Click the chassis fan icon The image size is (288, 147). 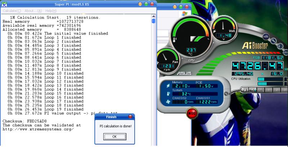(x=168, y=102)
